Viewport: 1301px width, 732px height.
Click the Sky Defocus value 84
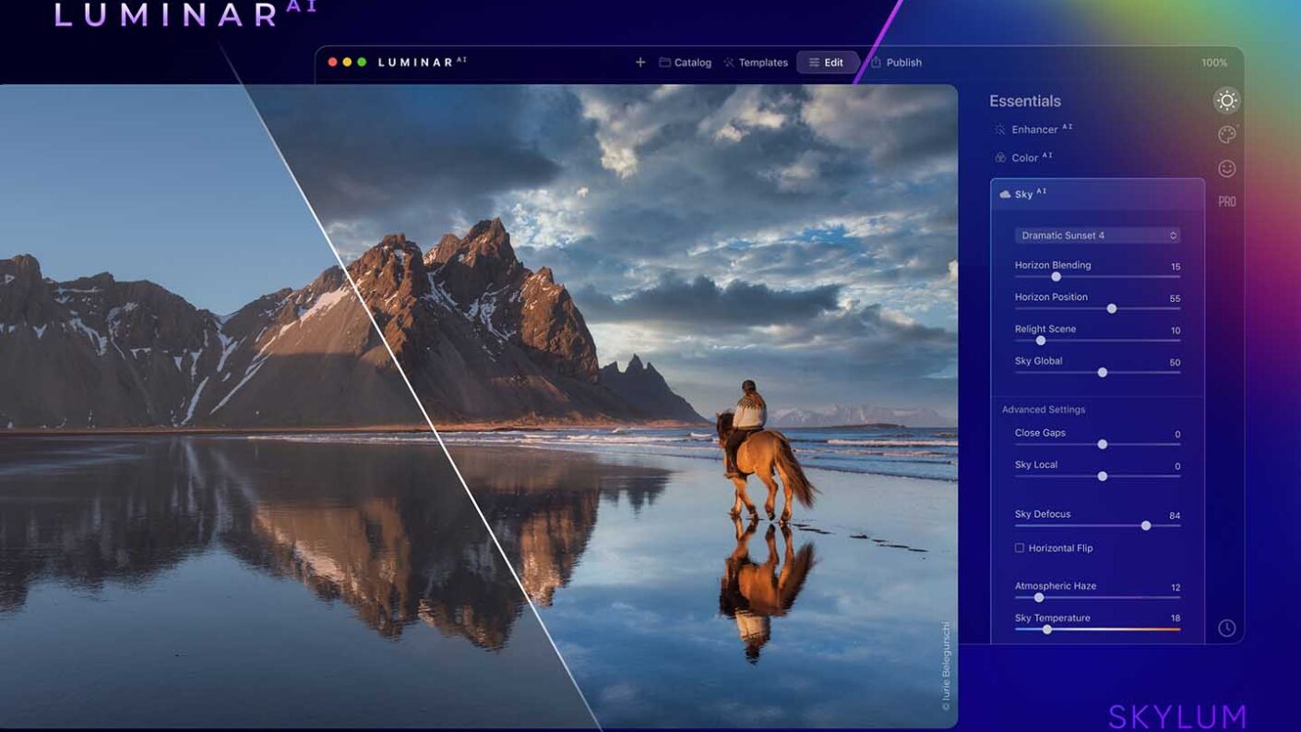click(1175, 516)
